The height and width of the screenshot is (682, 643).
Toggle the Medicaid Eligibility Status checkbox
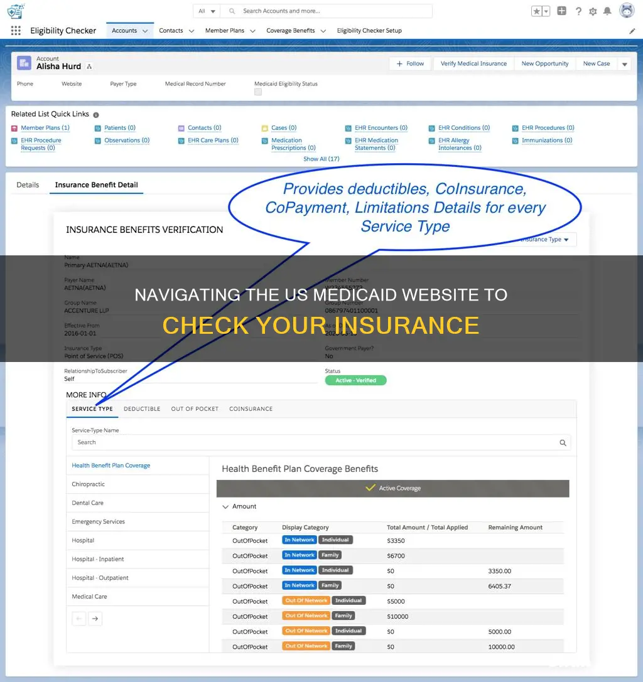(258, 92)
